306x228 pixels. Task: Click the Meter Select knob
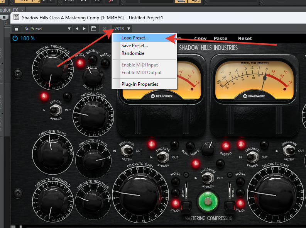click(93, 77)
